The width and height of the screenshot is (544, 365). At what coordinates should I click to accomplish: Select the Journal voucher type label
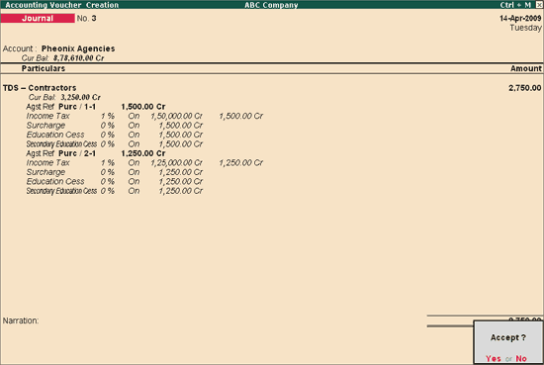38,19
